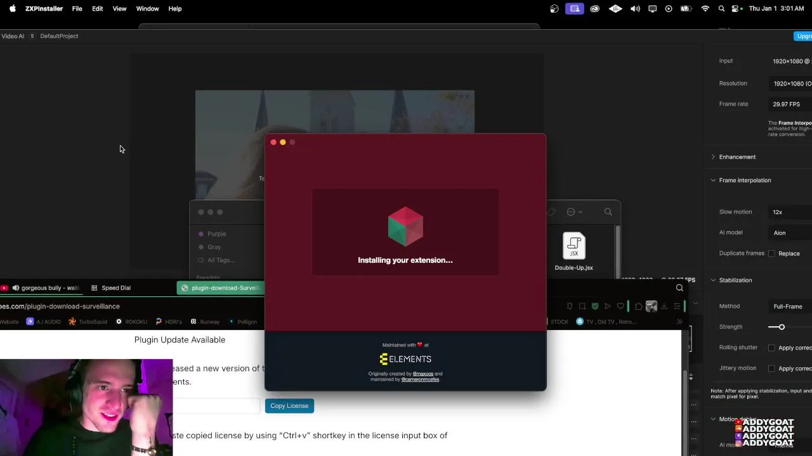812x456 pixels.
Task: Click the highlighted purple screen-sharing menu bar icon
Action: (575, 9)
